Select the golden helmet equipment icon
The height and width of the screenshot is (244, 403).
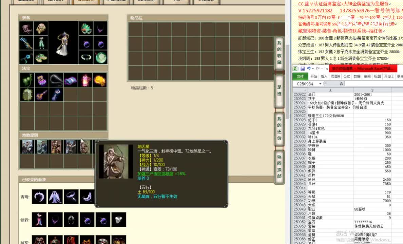(41, 28)
